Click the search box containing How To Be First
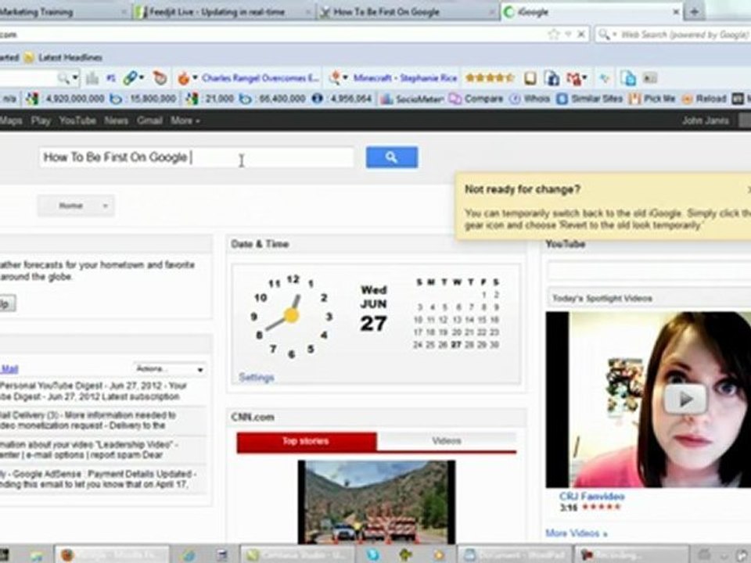The height and width of the screenshot is (563, 751). [196, 157]
